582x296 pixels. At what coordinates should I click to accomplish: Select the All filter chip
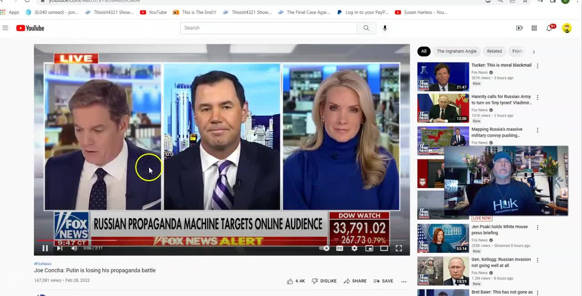pos(424,51)
